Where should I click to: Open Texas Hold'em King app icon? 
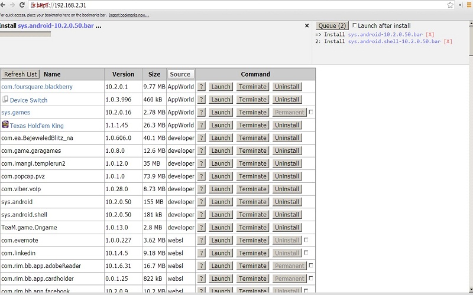click(x=5, y=124)
